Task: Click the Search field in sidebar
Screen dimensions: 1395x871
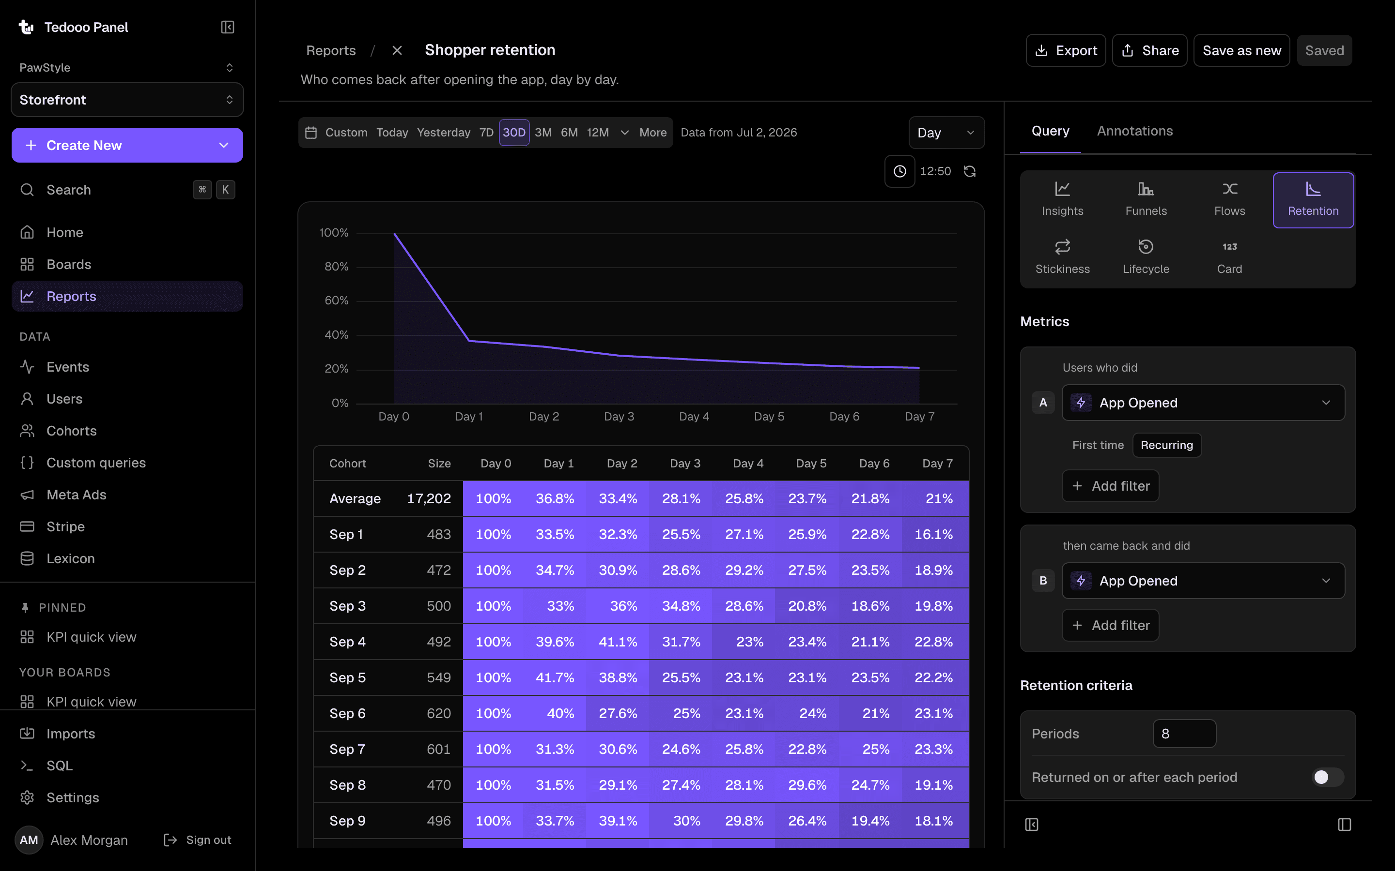Action: click(127, 190)
